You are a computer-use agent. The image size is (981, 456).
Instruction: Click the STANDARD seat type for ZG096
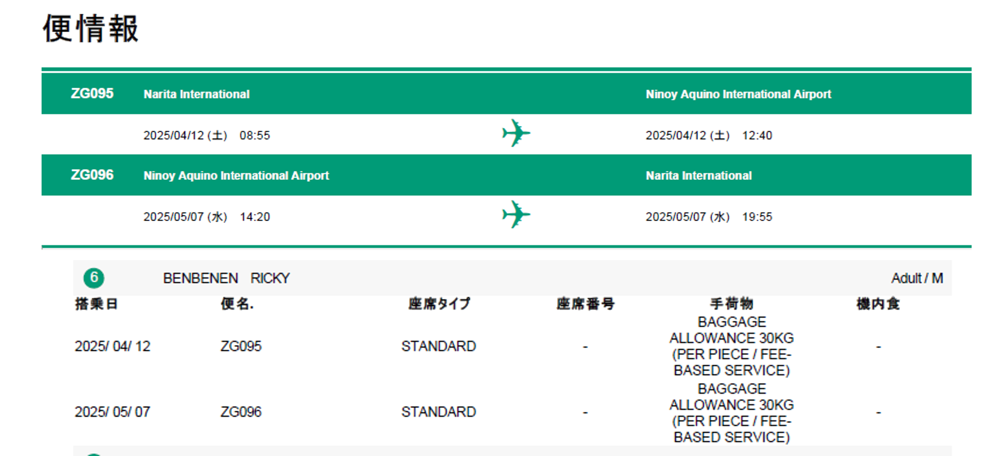(439, 412)
